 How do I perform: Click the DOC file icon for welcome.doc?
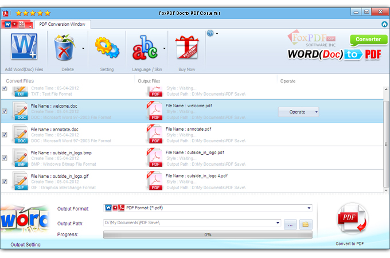click(x=21, y=111)
